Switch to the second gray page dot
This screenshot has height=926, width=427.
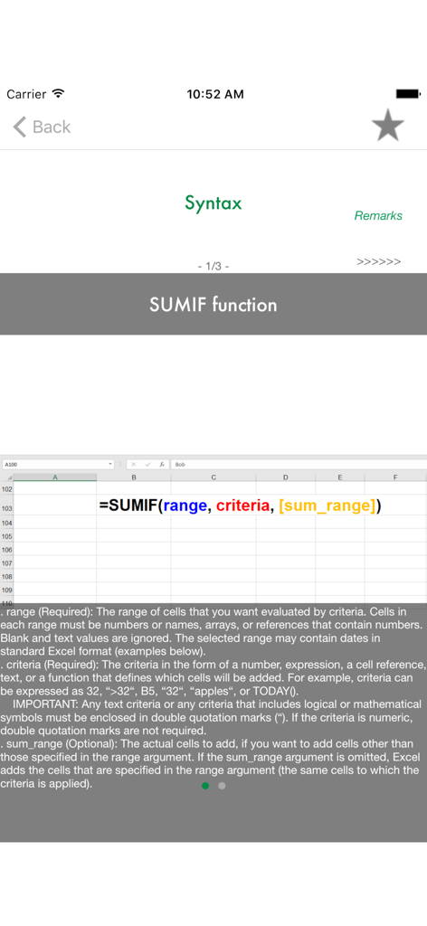pyautogui.click(x=222, y=786)
